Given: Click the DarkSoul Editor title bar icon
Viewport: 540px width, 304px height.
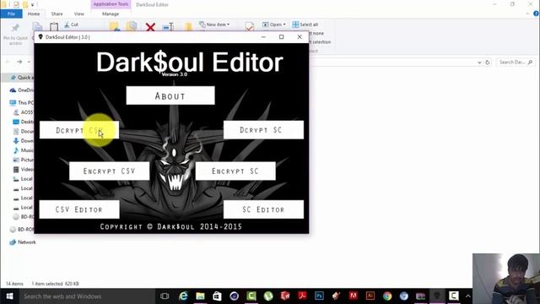Looking at the screenshot, I should click(40, 37).
